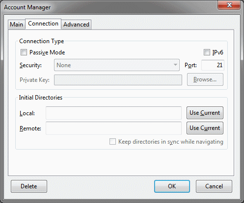Click Browse for private key
244x203 pixels.
tap(205, 79)
